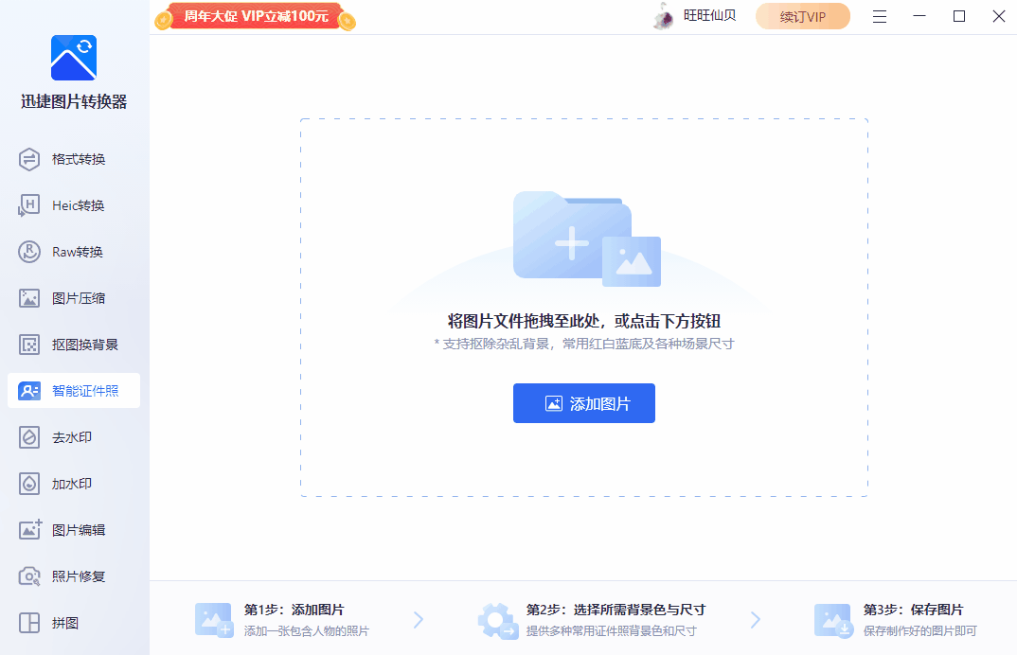
Task: Click the 格式转换 sidebar icon
Action: point(29,159)
